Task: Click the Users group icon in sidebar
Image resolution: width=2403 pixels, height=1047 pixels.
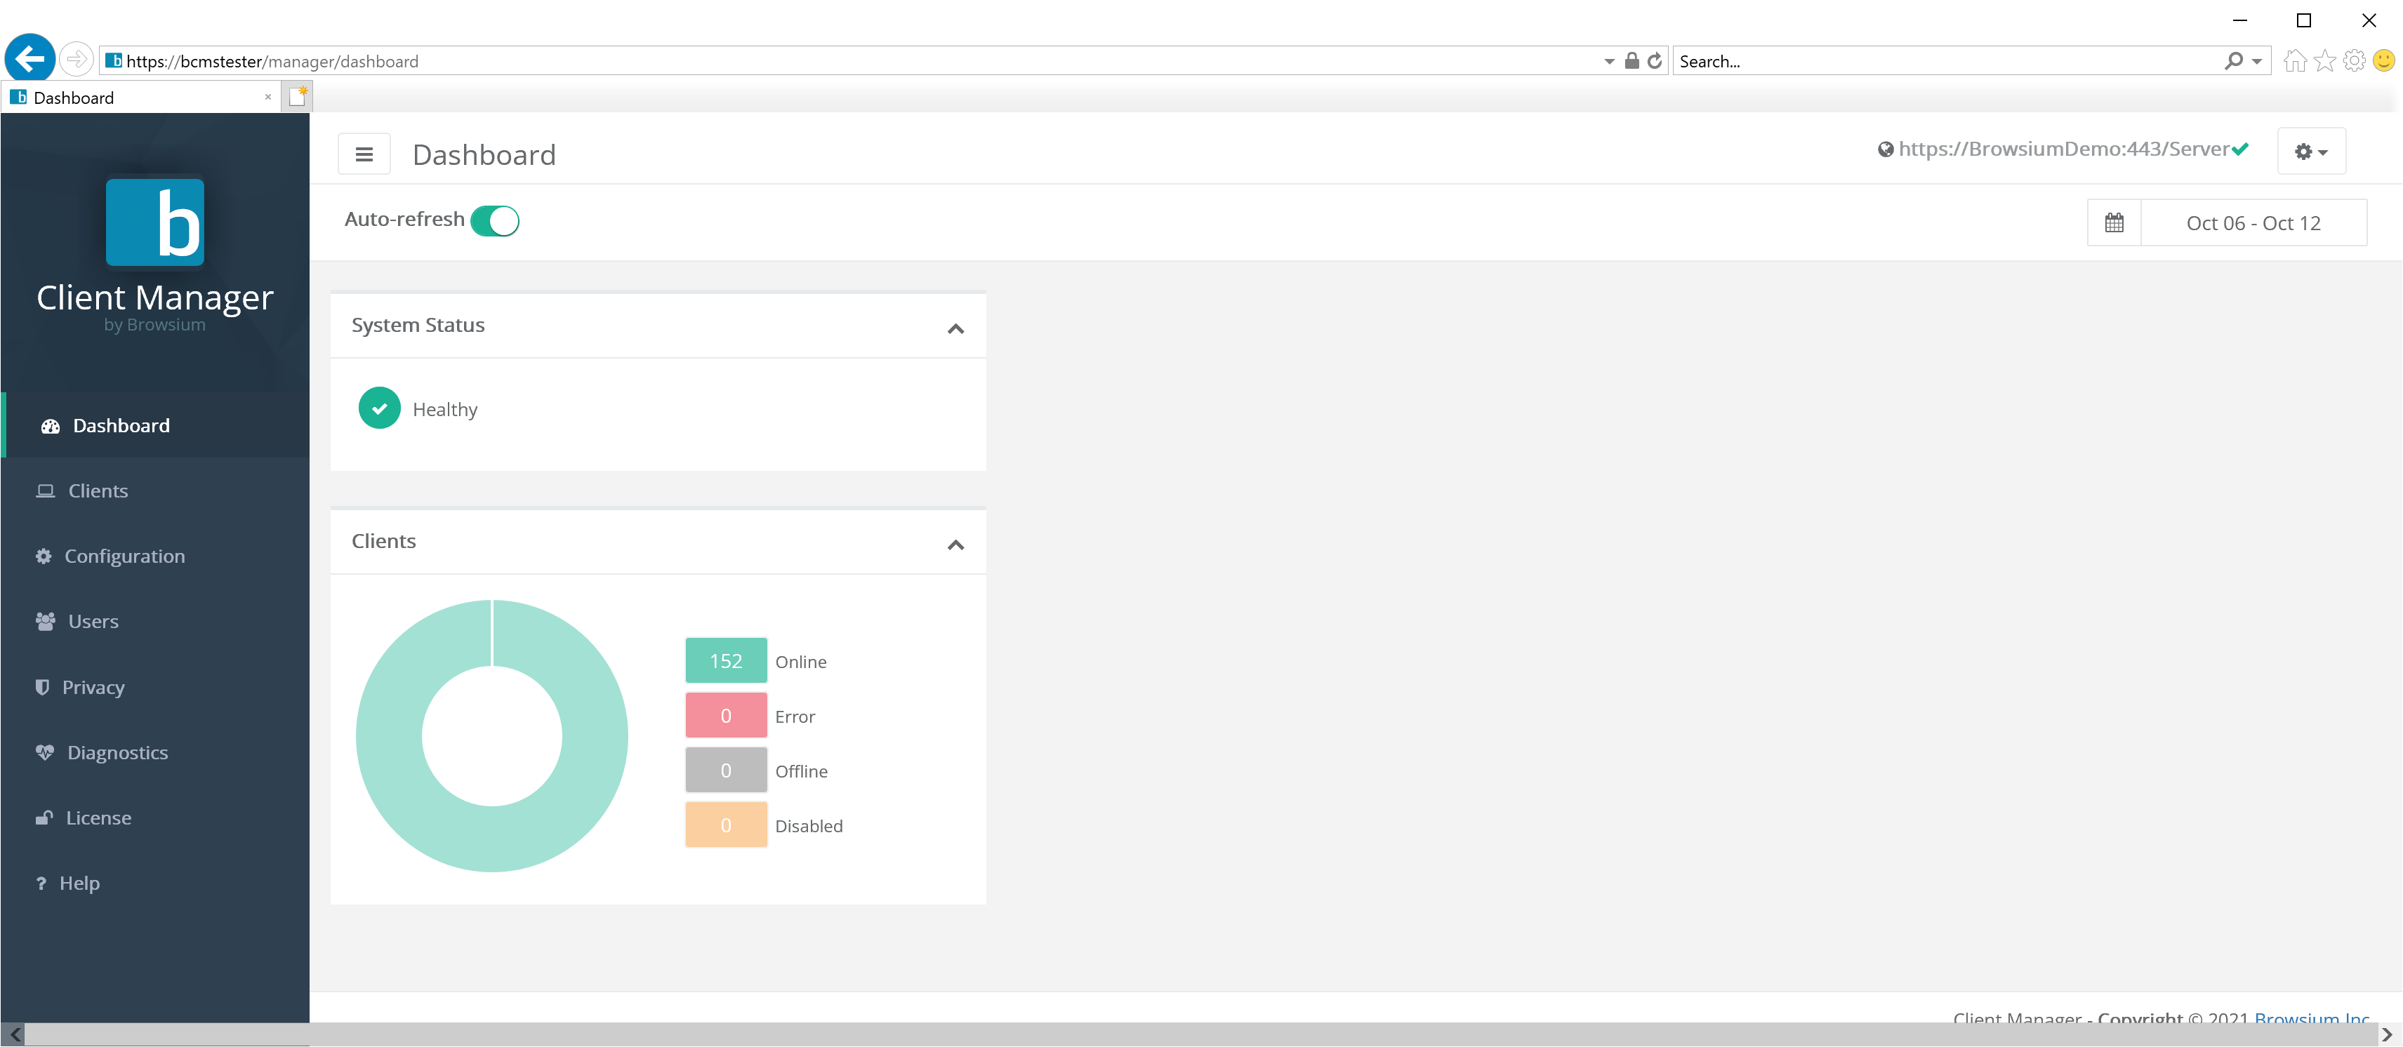Action: pyautogui.click(x=45, y=621)
